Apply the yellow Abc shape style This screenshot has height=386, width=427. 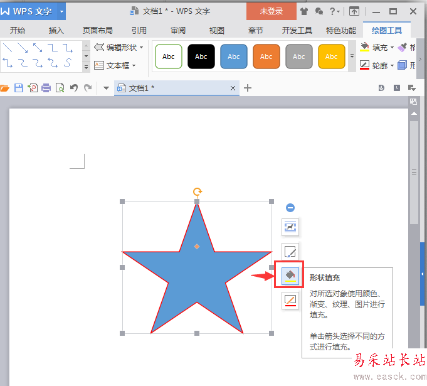point(332,56)
